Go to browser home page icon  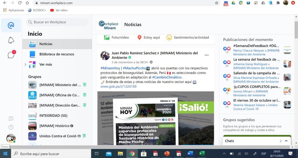[x=27, y=3]
